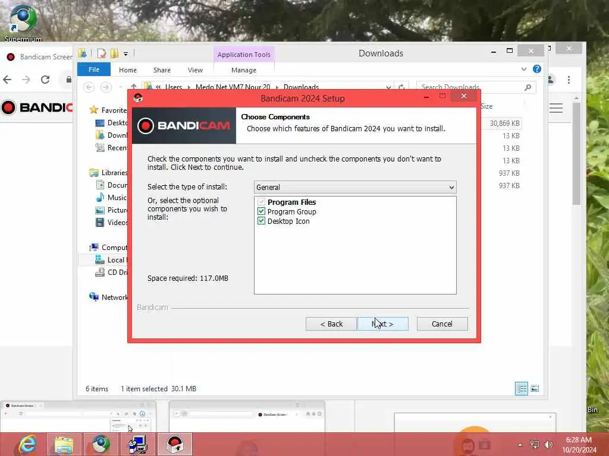Click the disabled Program Files checkbox
Screen dimensions: 609x456
click(261, 202)
